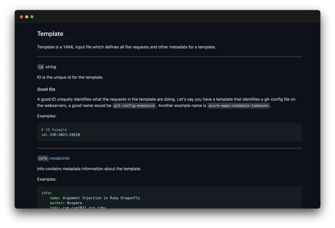Click the Good IDs section heading
Viewport: 335px width, 228px height.
[46, 89]
